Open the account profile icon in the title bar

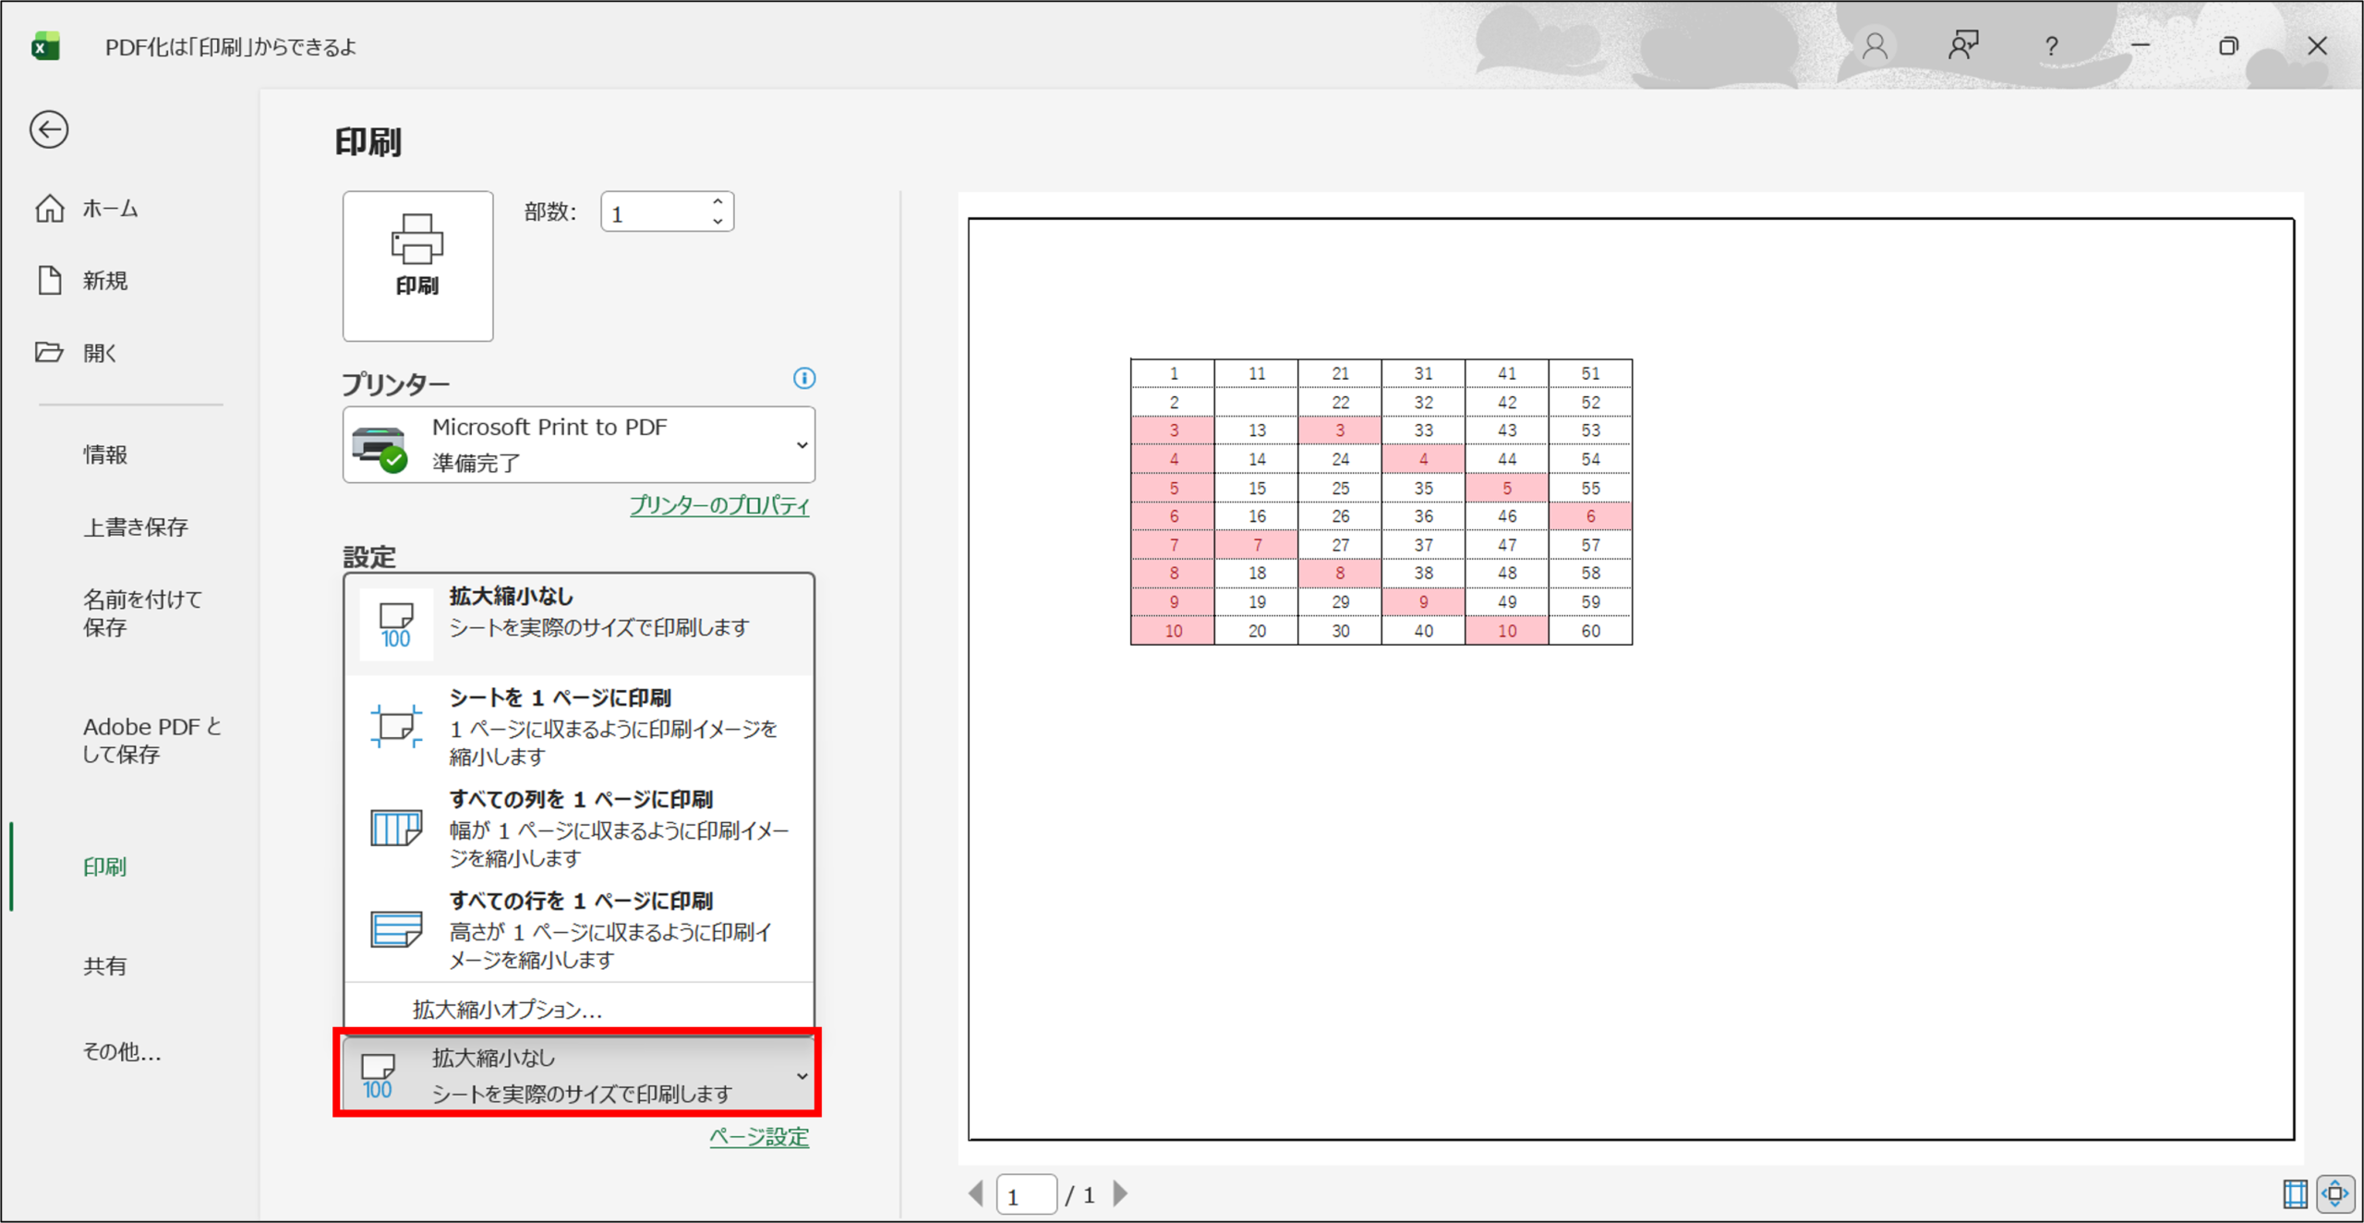1875,45
